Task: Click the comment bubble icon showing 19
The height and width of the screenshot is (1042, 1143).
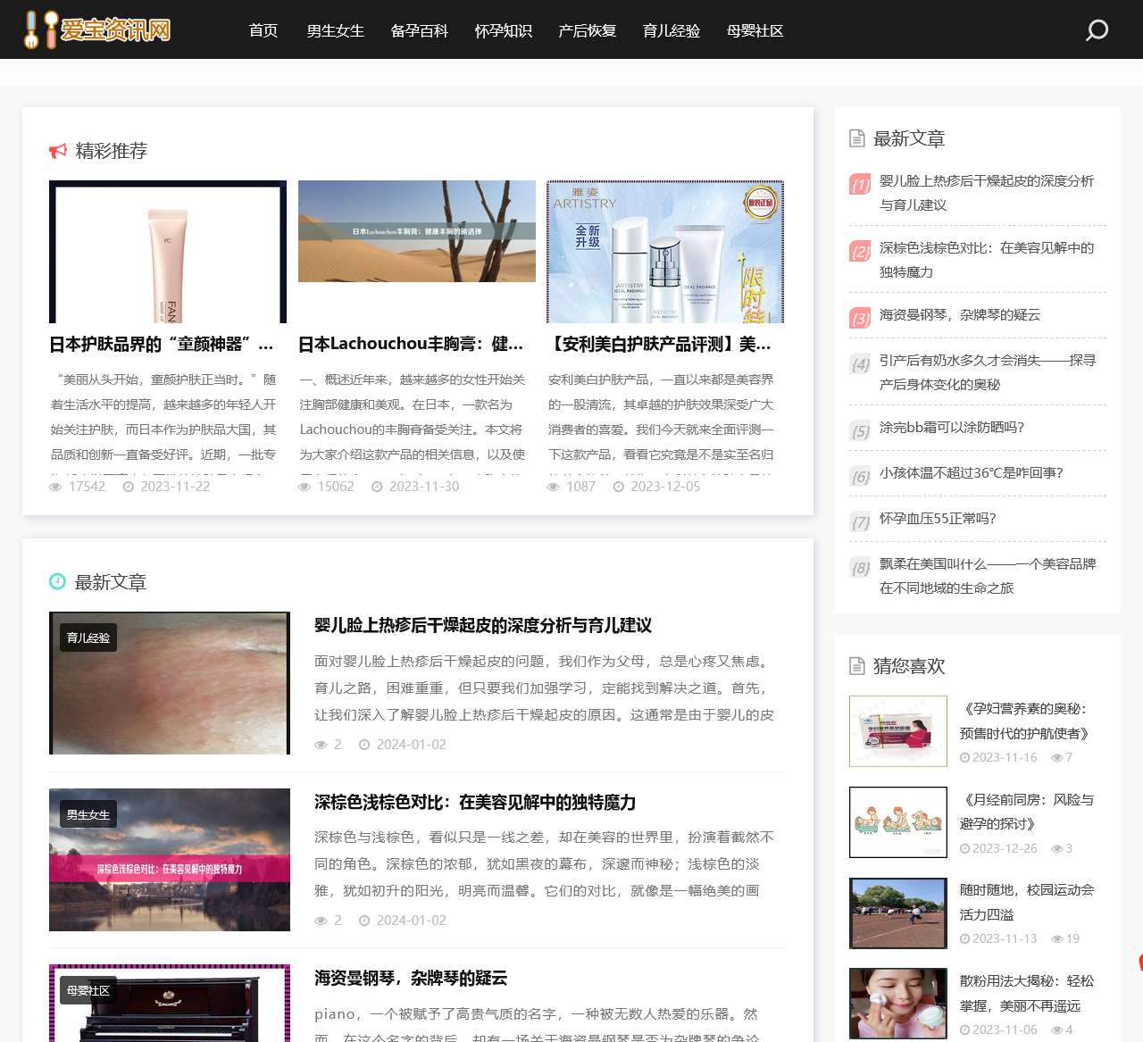Action: click(1056, 938)
